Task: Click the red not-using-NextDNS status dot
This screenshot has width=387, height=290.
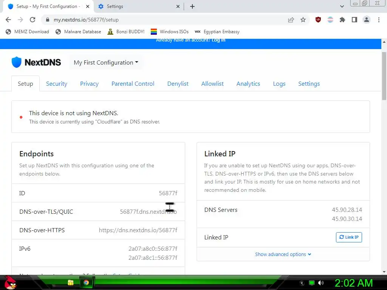Action: pyautogui.click(x=21, y=117)
